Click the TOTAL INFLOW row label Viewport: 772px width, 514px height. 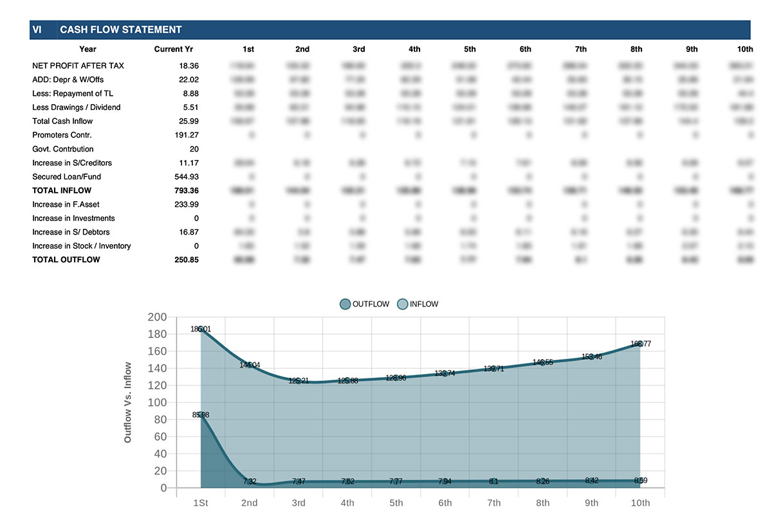tap(62, 191)
